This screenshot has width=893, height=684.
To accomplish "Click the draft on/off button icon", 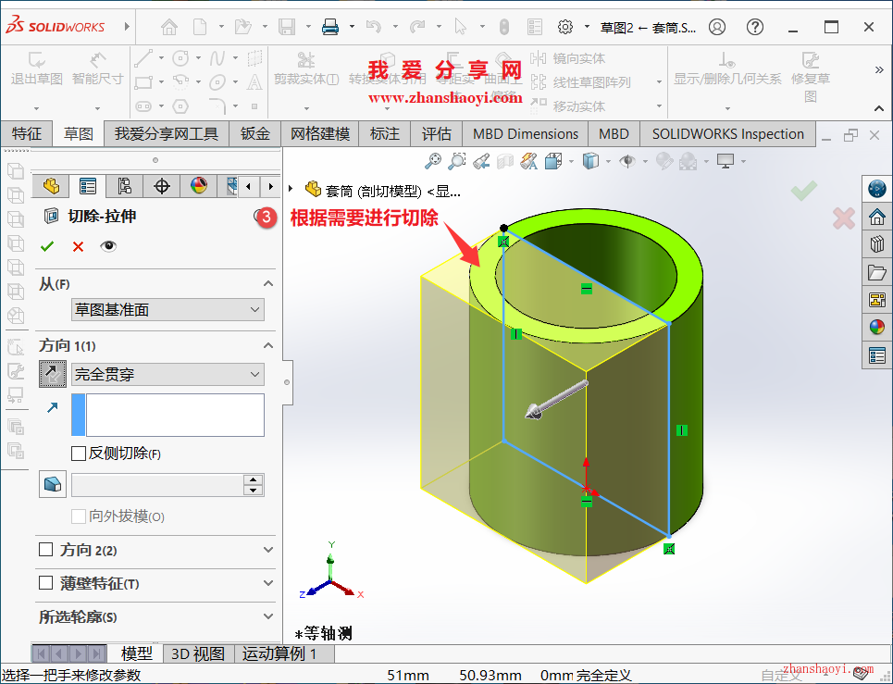I will pos(53,485).
